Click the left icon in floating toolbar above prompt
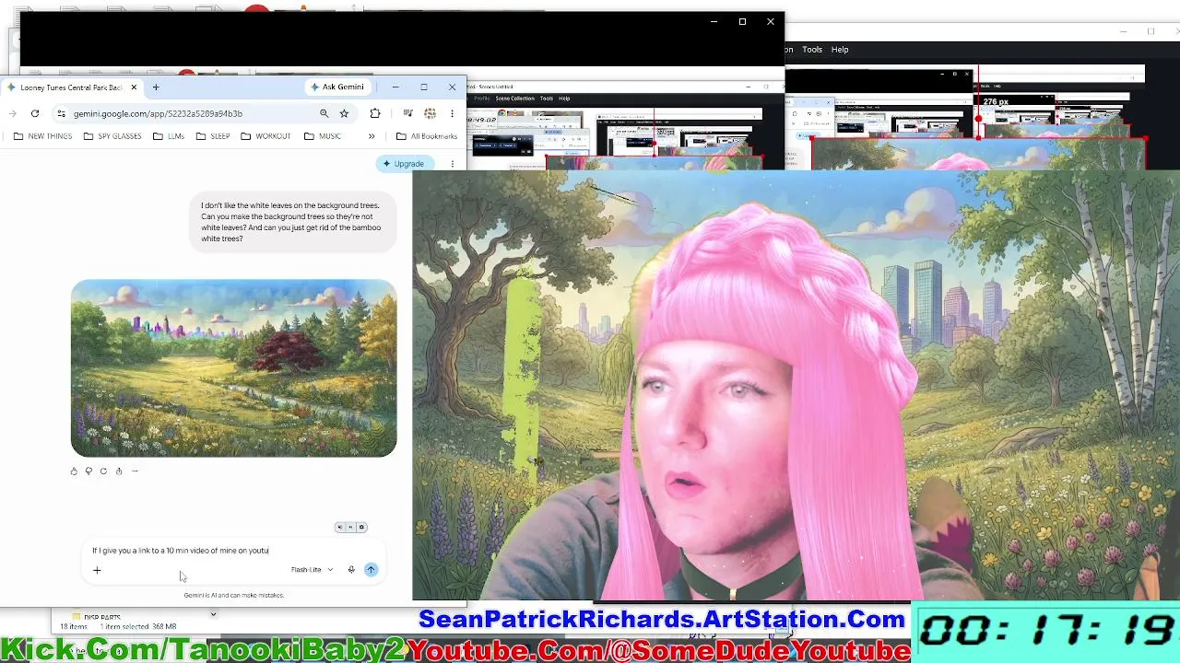Image resolution: width=1180 pixels, height=663 pixels. [339, 528]
